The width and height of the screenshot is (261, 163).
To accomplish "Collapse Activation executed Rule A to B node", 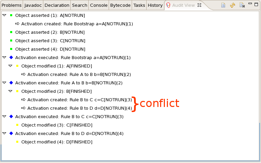I will [4, 83].
